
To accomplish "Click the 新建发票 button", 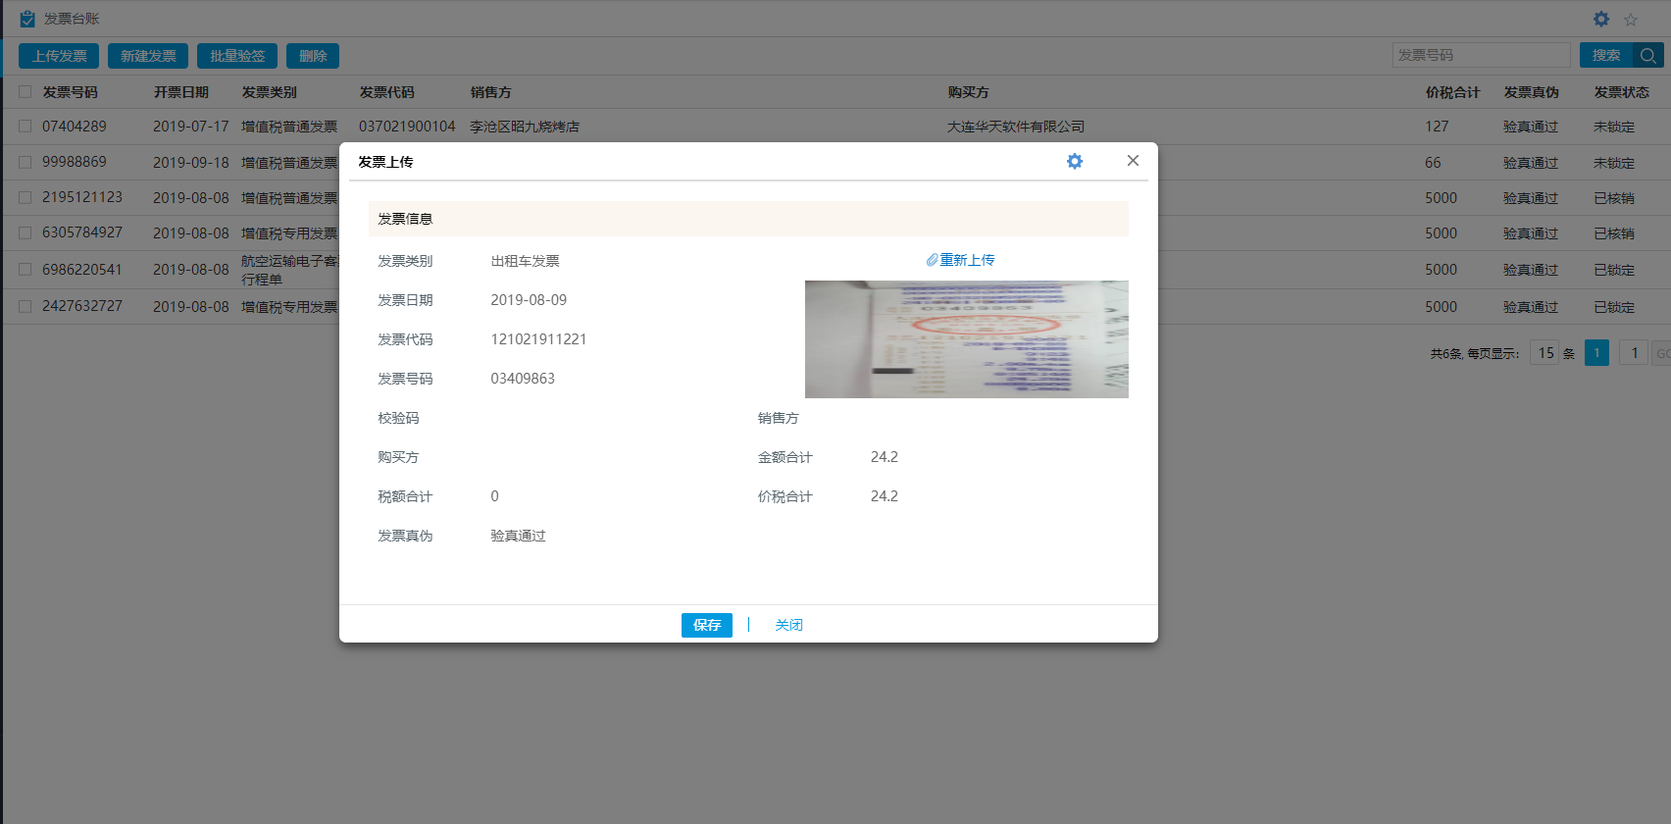I will pyautogui.click(x=148, y=56).
